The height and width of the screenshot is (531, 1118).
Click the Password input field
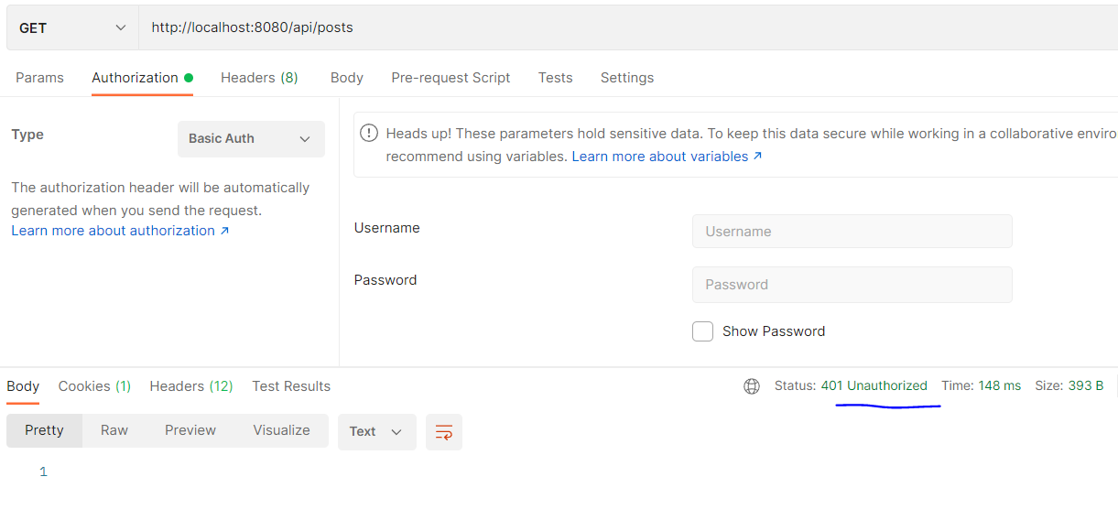pyautogui.click(x=852, y=285)
